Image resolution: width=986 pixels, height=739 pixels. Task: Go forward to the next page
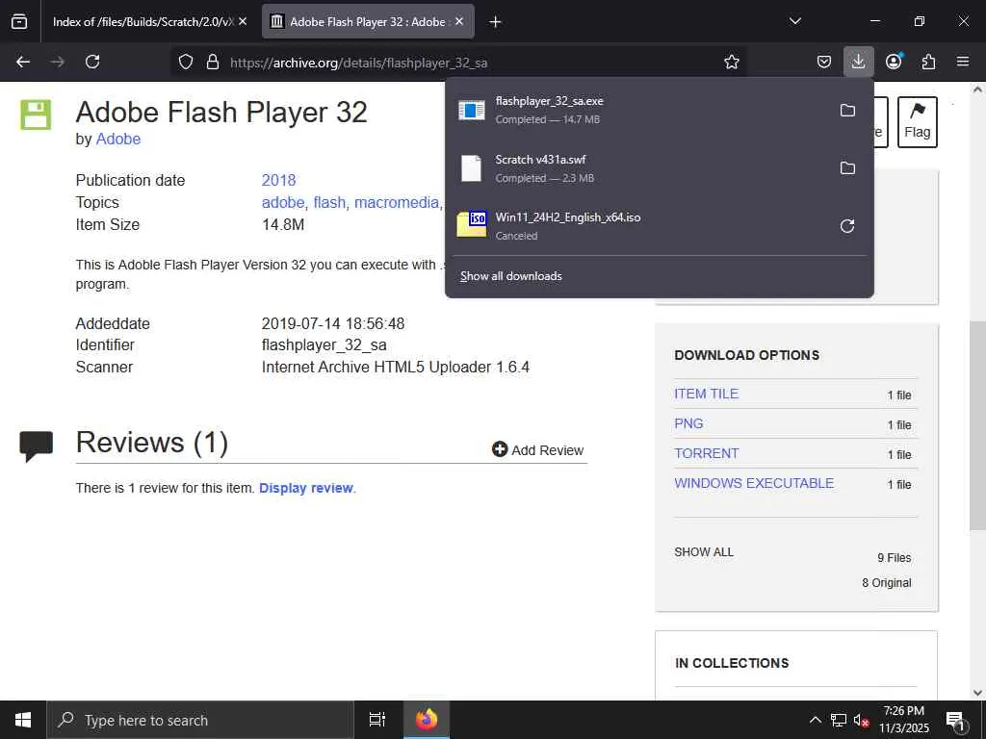click(57, 62)
